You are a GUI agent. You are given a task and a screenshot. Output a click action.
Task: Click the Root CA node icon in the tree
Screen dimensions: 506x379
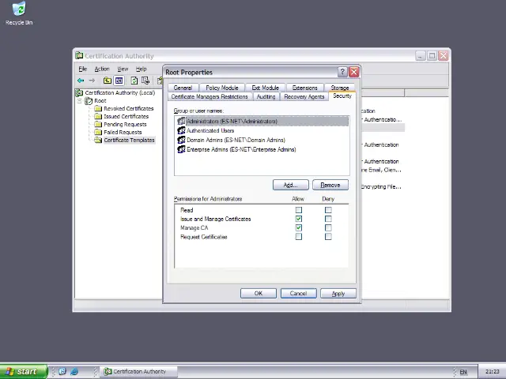pyautogui.click(x=89, y=101)
